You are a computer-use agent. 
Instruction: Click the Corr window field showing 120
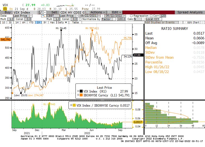pyautogui.click(x=163, y=16)
